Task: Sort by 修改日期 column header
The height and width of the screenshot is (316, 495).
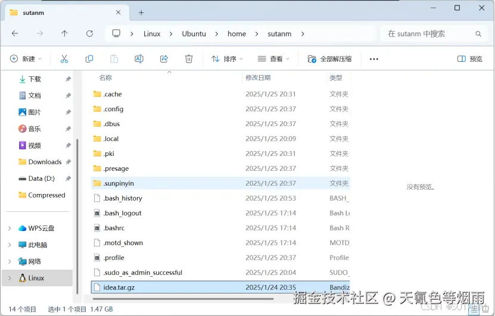Action: pos(259,77)
